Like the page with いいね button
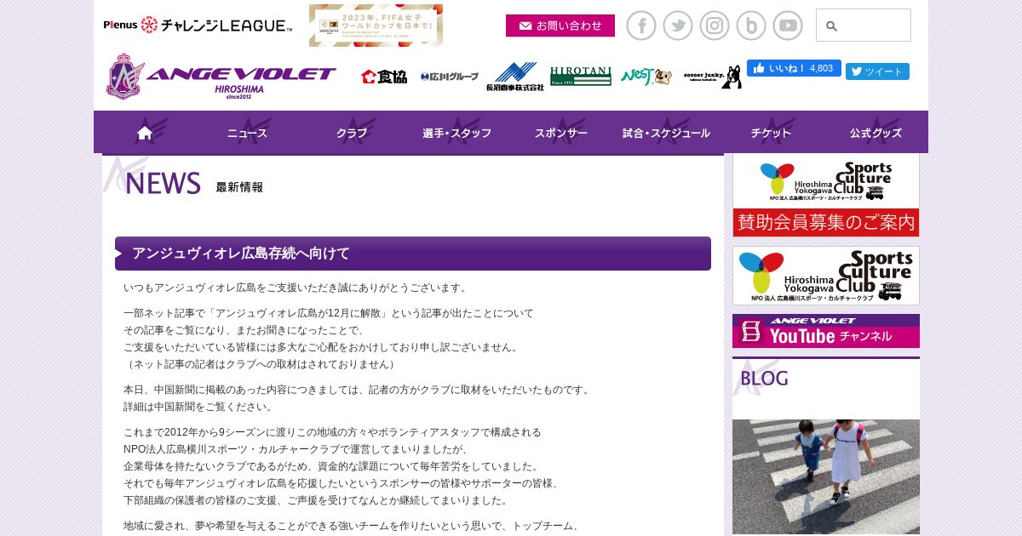 (x=794, y=68)
